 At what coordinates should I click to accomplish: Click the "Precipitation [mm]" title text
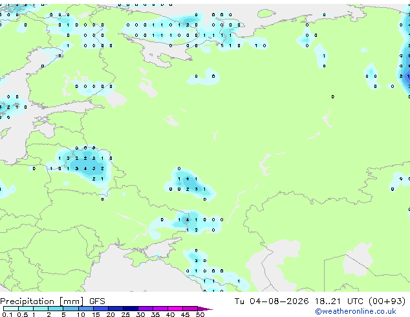click(x=42, y=301)
